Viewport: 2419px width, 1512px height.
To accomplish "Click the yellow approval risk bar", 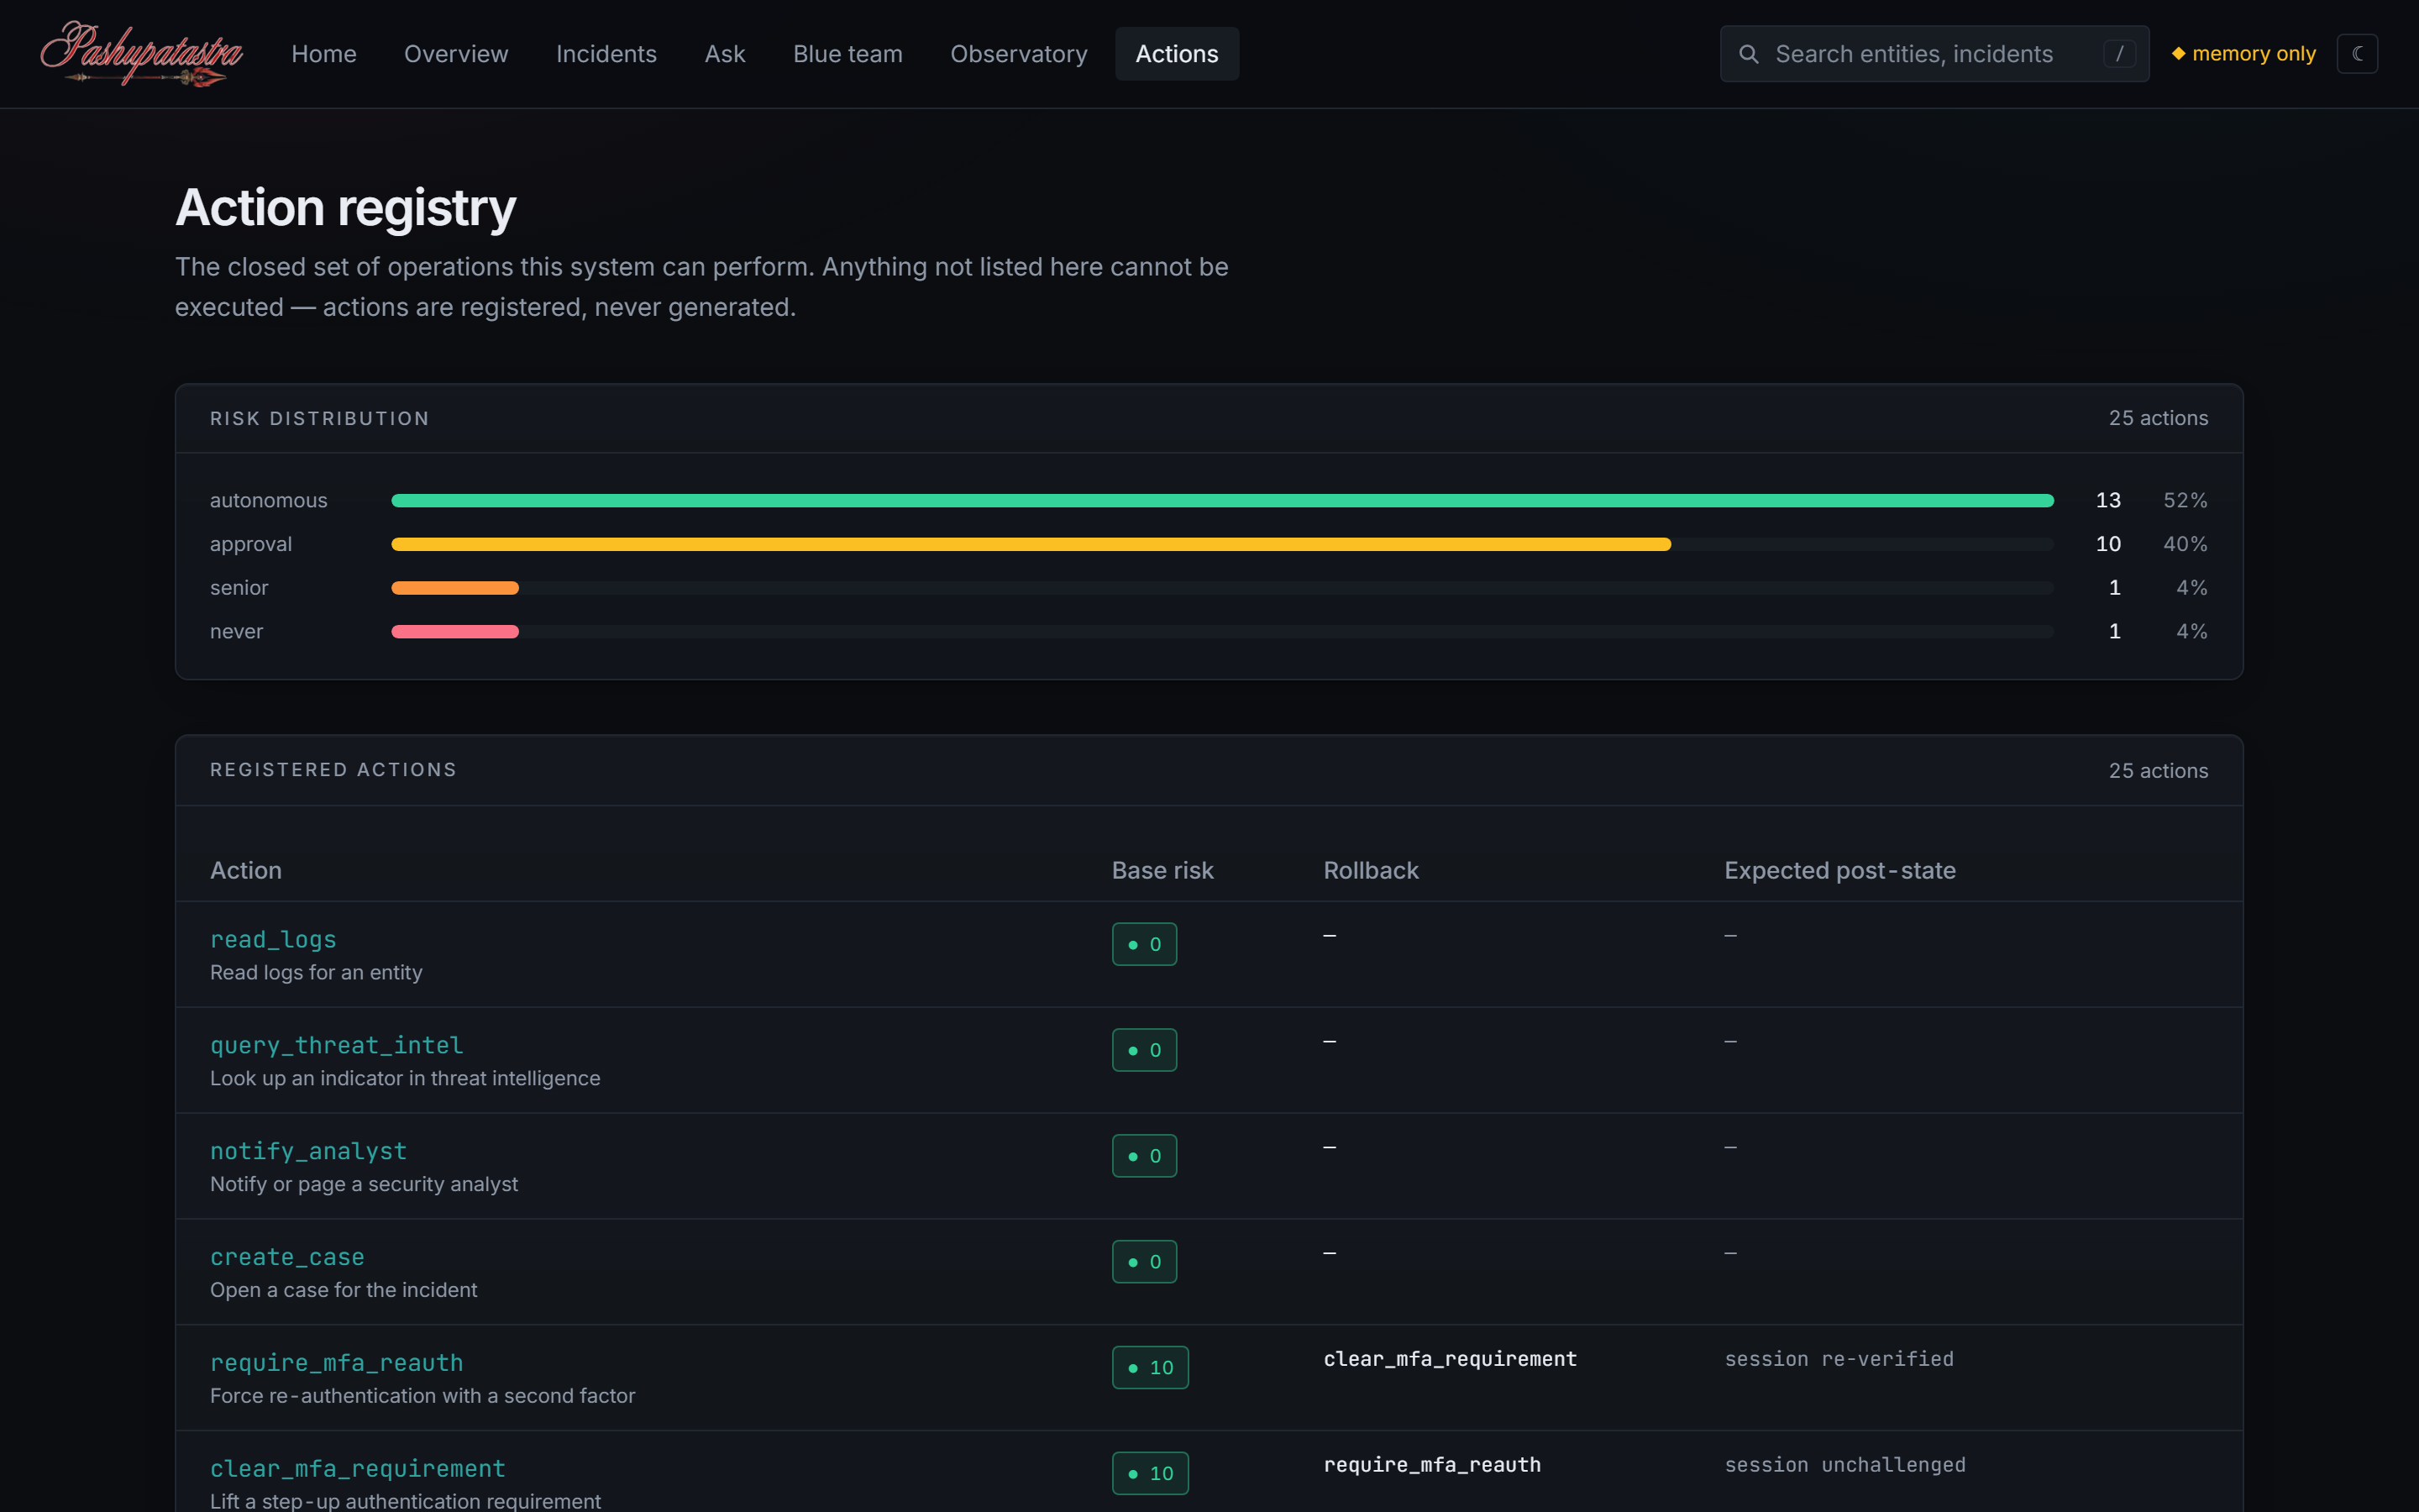I will pyautogui.click(x=1031, y=544).
